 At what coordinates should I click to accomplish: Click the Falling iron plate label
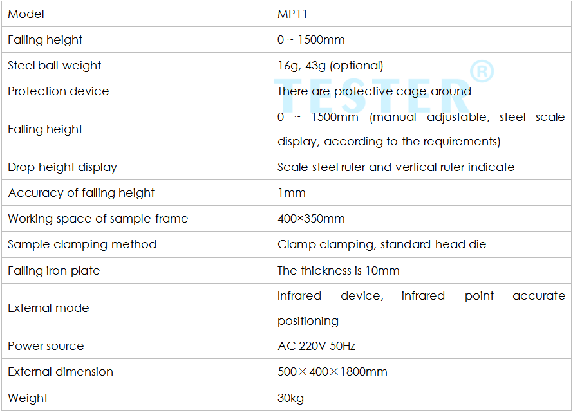[x=53, y=271]
